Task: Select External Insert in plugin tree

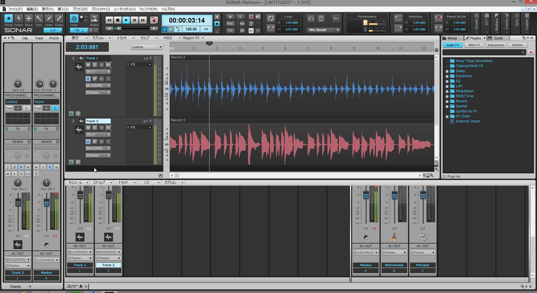Action: [468, 121]
